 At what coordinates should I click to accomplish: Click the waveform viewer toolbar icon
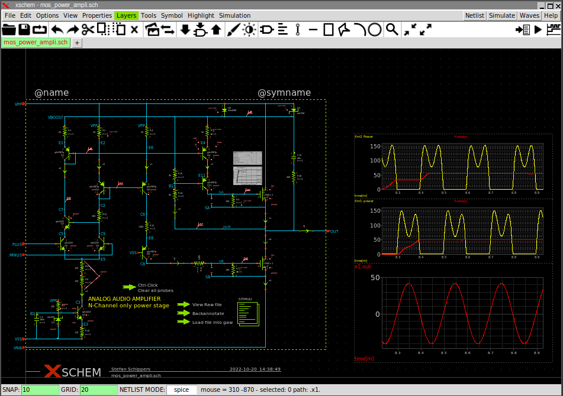click(553, 29)
